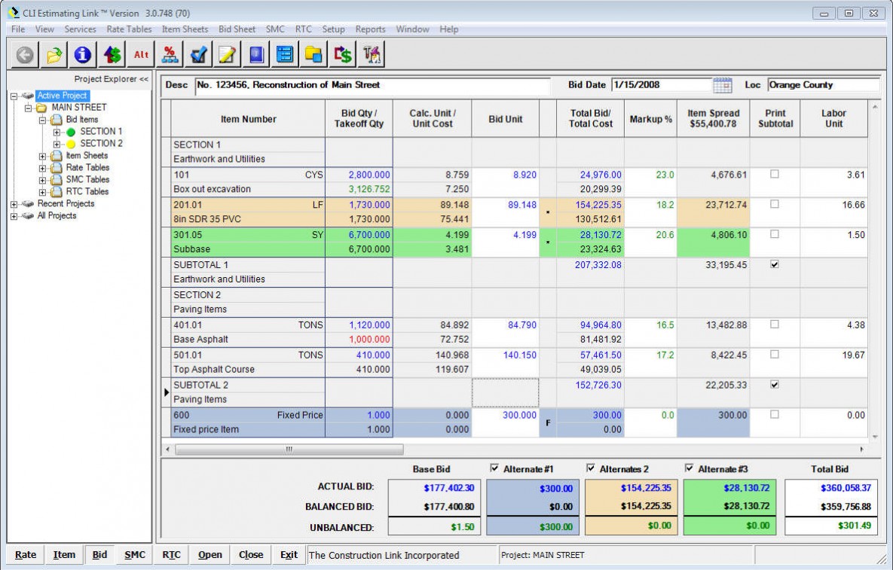Click the dollar export arrow icon

342,55
